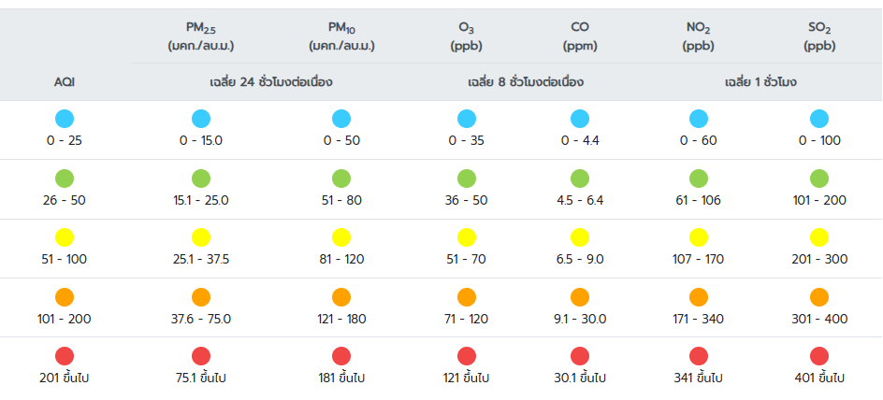Click the yellow dot above CO 6.5 - 9.0

pyautogui.click(x=579, y=237)
